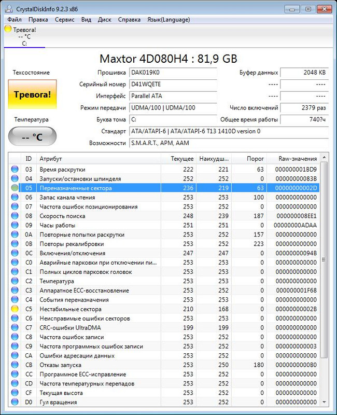Viewport: 337px width, 415px height.
Task: Click the scrollbar down arrow in attribute list
Action: coord(324,402)
